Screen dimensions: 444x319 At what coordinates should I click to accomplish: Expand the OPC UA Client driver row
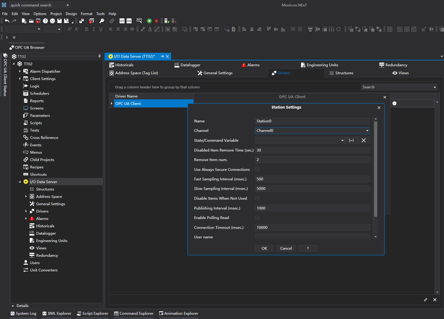coord(112,103)
